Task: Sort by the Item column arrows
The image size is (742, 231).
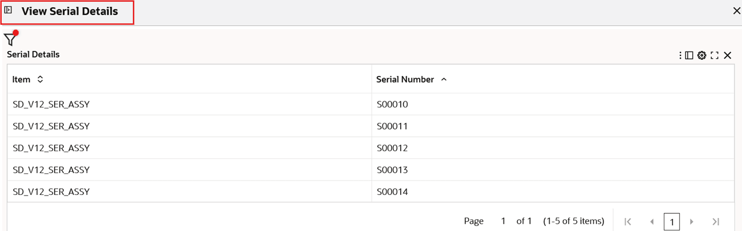Action: click(x=40, y=79)
